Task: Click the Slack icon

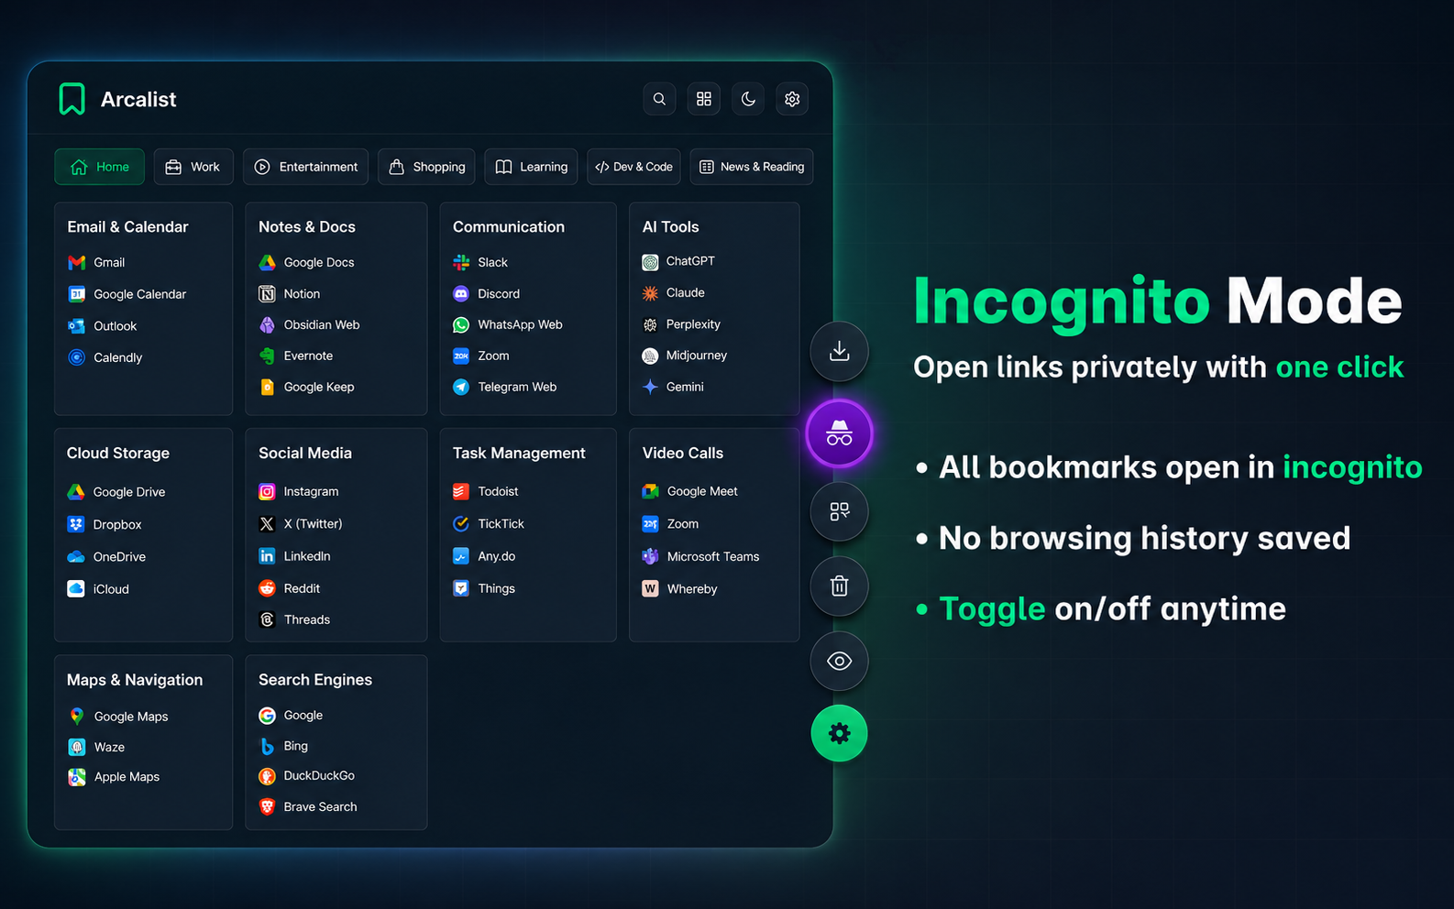Action: pyautogui.click(x=461, y=263)
